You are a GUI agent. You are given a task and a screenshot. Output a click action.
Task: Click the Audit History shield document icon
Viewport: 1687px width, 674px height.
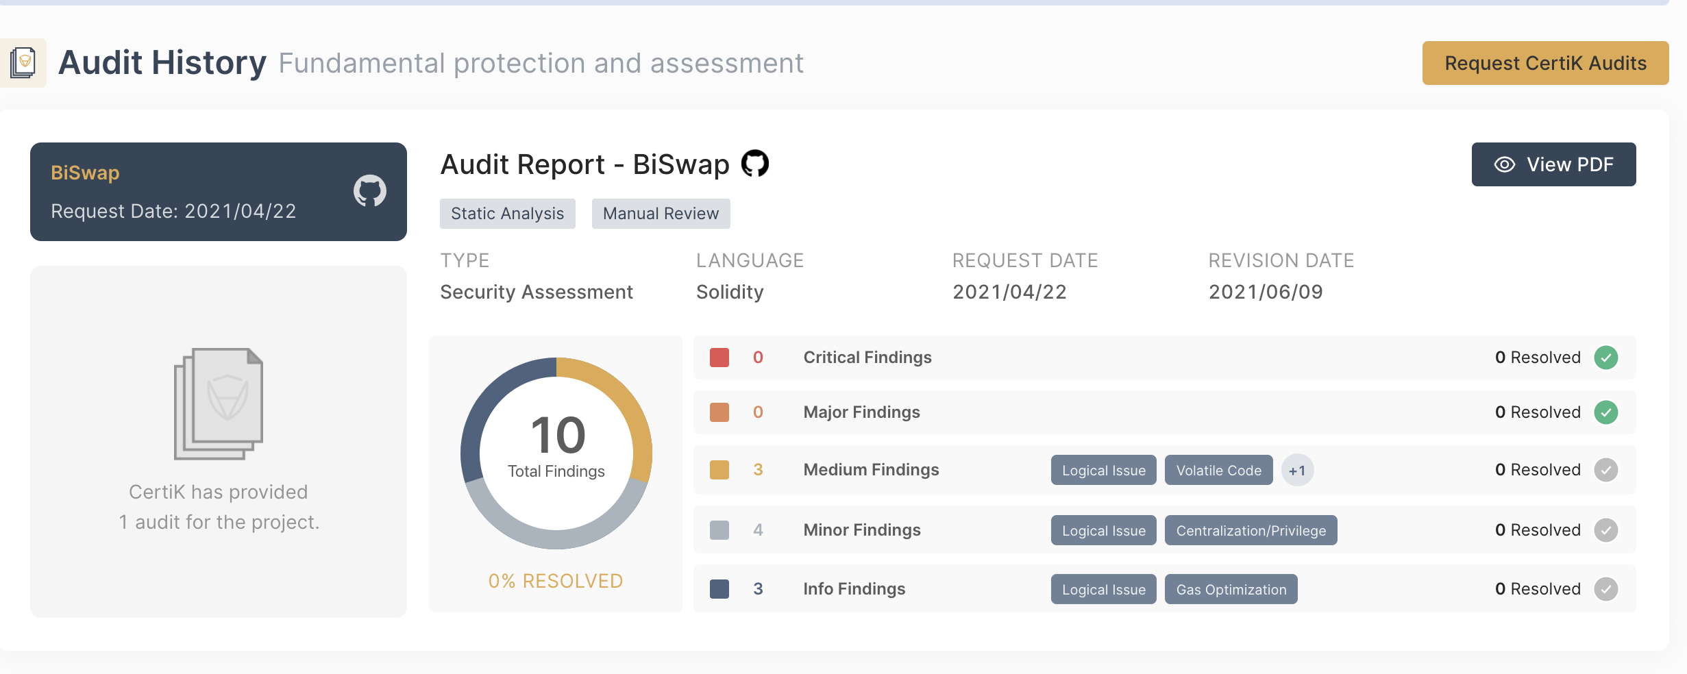[23, 63]
